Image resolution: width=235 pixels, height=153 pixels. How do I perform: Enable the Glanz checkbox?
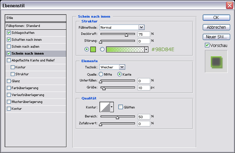[9, 81]
